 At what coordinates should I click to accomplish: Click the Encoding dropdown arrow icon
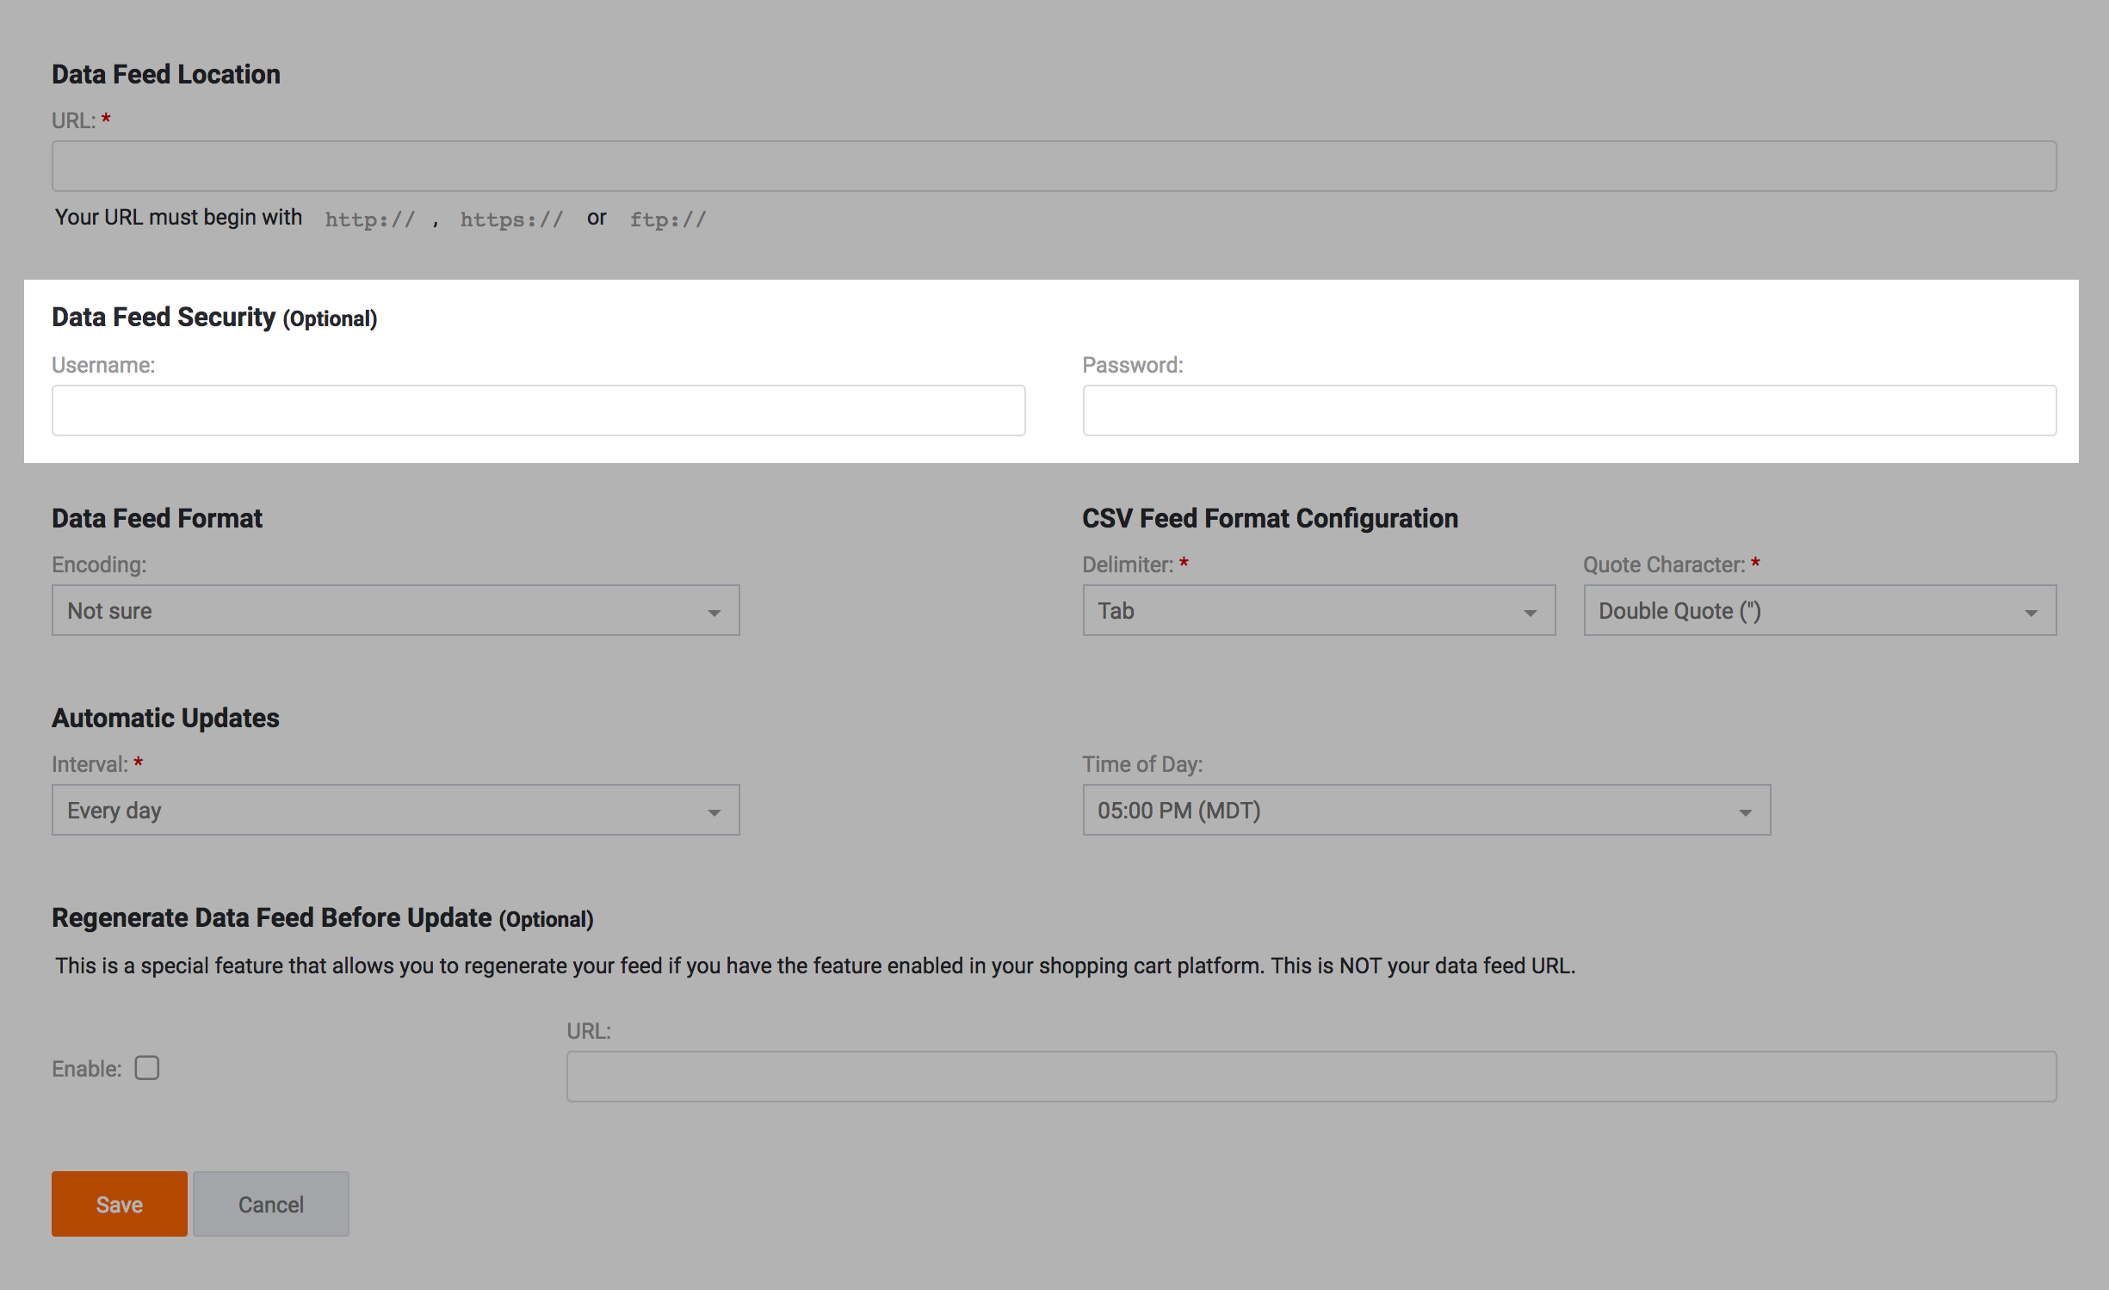714,613
